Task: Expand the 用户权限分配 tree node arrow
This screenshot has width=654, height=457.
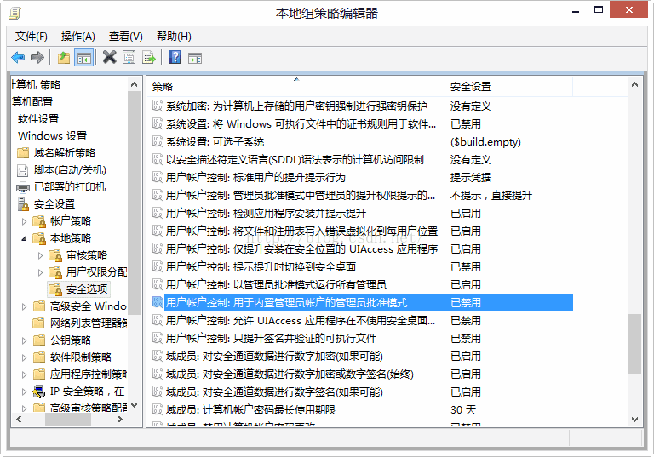Action: [41, 272]
